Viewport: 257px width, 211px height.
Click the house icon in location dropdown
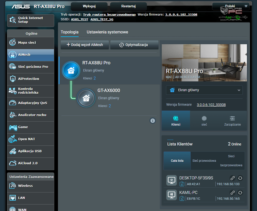172,90
